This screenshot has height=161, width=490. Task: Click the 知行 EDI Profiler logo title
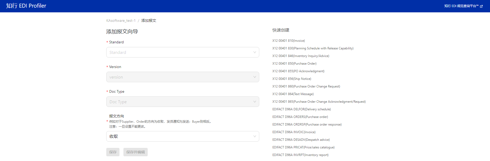(x=26, y=6)
